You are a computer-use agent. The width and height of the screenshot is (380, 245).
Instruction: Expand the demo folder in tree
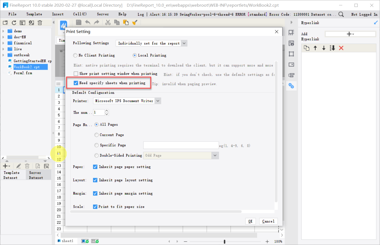[3, 31]
